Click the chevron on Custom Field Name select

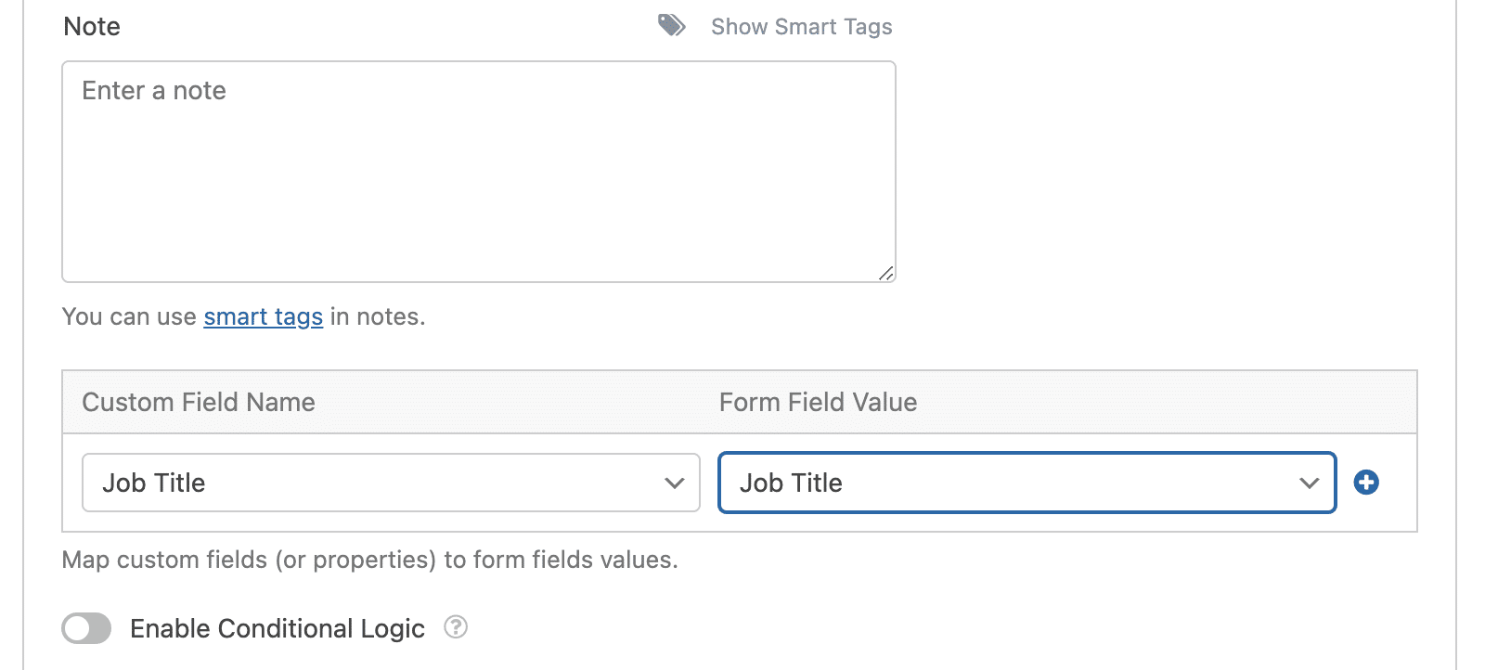click(x=675, y=483)
